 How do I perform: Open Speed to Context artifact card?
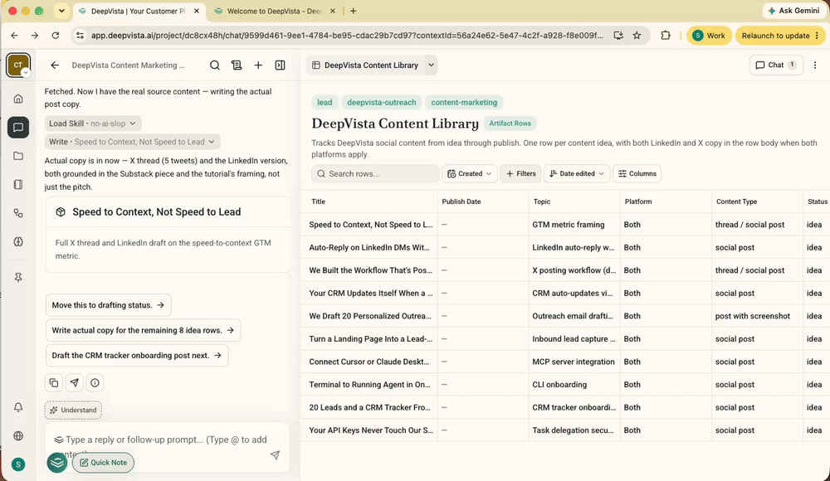pyautogui.click(x=168, y=235)
